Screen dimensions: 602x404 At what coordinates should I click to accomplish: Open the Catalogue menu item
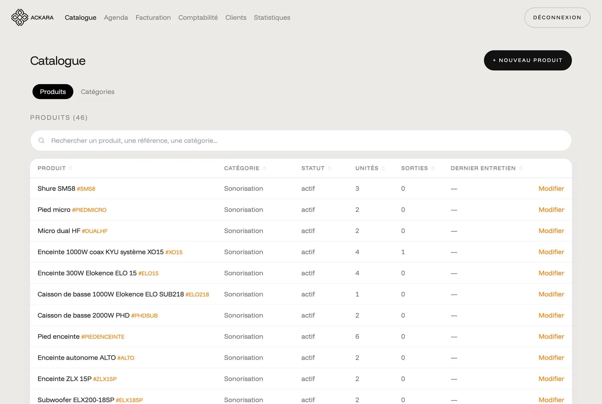click(x=81, y=18)
